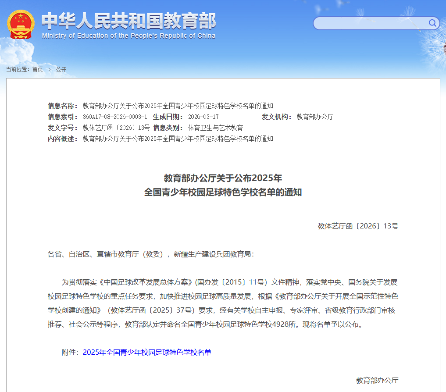Click right-aligned document number 教体艺厅函〔2026〕13号

(x=358, y=226)
